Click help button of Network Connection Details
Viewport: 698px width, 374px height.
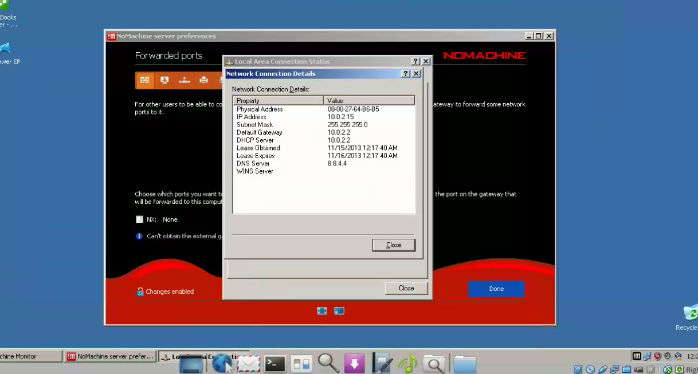tap(406, 74)
